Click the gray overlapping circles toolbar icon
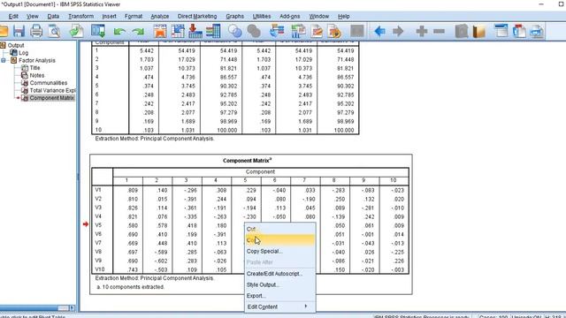The width and height of the screenshot is (566, 318). (254, 32)
